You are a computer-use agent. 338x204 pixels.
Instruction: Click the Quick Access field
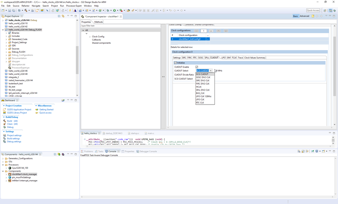pos(313,10)
